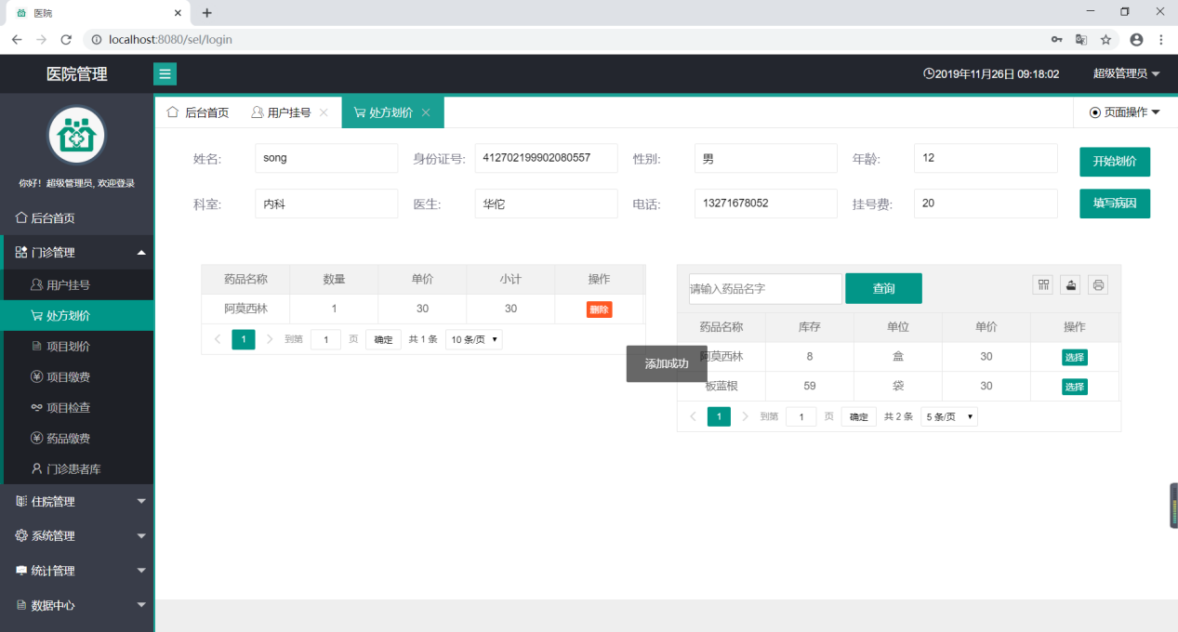Viewport: 1178px width, 632px height.
Task: Open 项目划价 in the sidebar
Action: click(76, 346)
